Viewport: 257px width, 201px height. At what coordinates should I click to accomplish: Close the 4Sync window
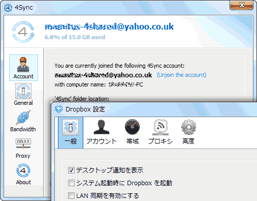241,6
